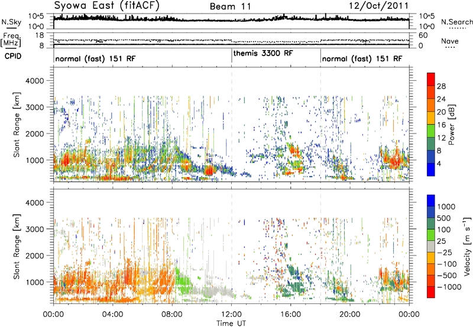473x327 pixels.
Task: Click the '08:00' time tick label
Action: click(x=172, y=315)
